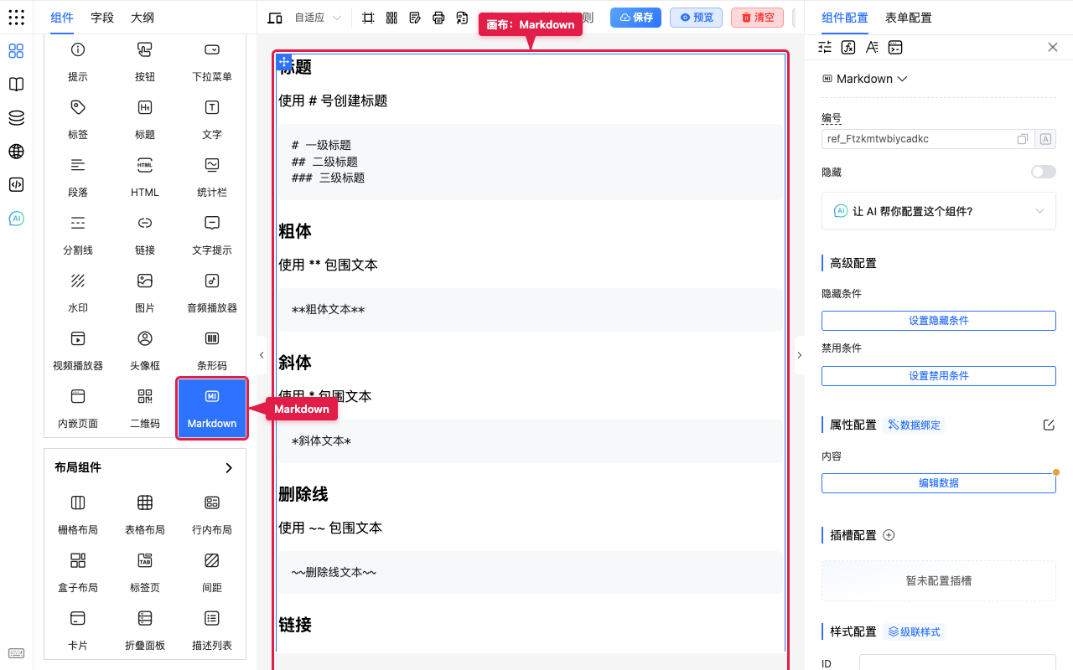
Task: Select the 内嵌页面 component
Action: click(x=78, y=408)
